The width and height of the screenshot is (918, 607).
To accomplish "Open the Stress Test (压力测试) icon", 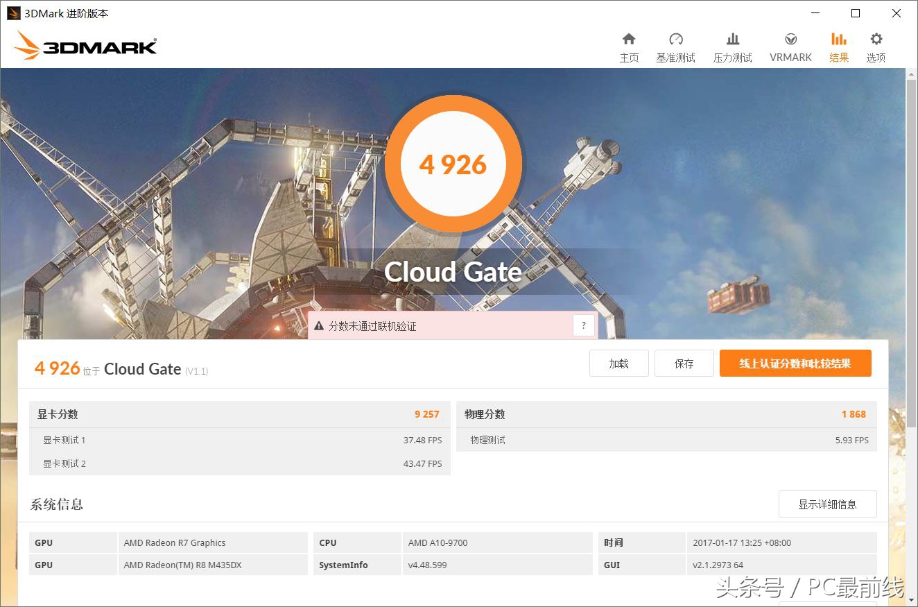I will coord(732,40).
